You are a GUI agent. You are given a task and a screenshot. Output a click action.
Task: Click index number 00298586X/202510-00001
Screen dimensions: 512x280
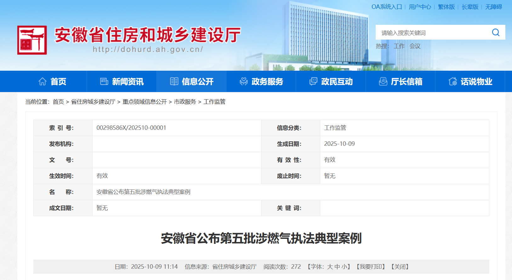pyautogui.click(x=131, y=128)
